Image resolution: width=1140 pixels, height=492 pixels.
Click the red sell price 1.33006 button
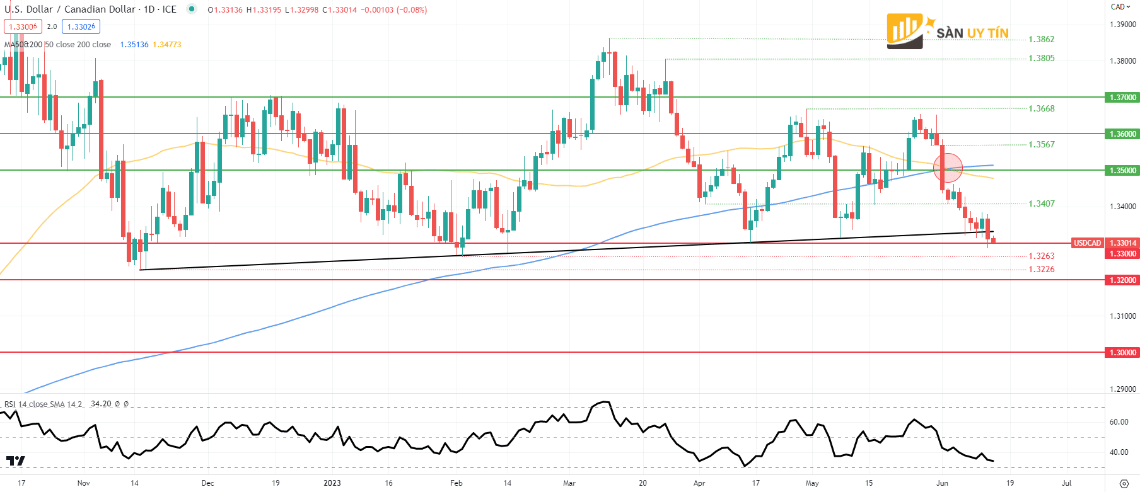23,26
